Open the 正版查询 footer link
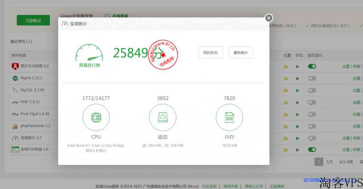363x189 pixels. (x=277, y=186)
